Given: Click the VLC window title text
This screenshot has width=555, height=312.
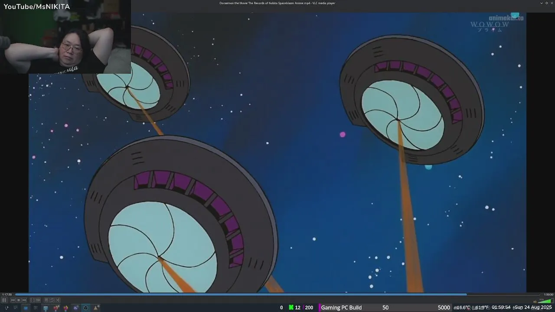Looking at the screenshot, I should click(277, 3).
